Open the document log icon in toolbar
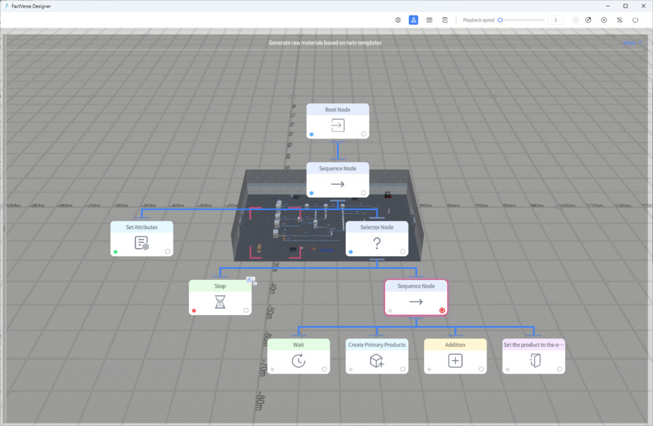The width and height of the screenshot is (653, 426). point(444,20)
